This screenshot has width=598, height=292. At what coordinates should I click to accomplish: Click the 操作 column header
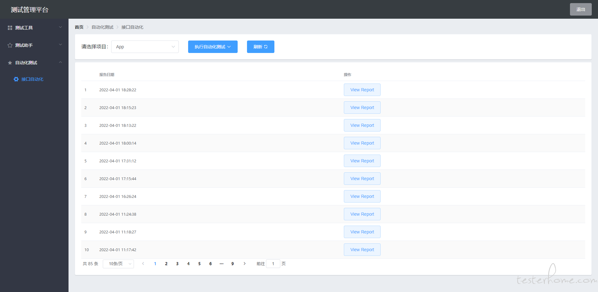point(348,75)
